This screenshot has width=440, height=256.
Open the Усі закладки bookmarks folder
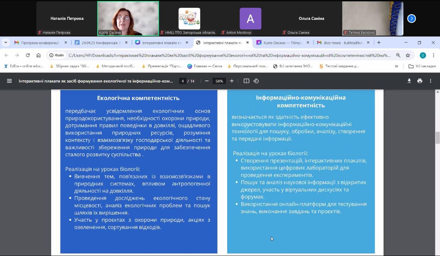[x=422, y=66]
